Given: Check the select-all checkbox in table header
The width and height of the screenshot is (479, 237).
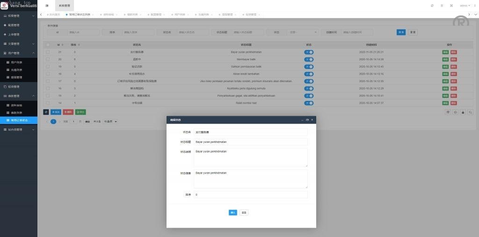Looking at the screenshot, I should [x=48, y=45].
